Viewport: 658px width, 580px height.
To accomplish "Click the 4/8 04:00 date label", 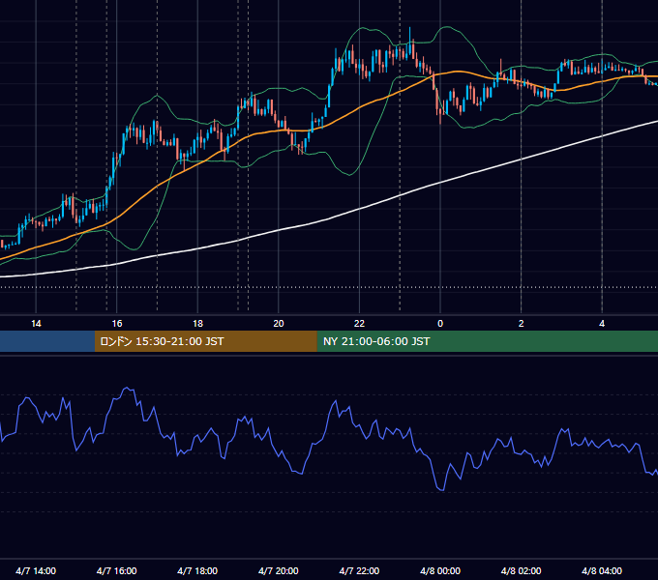I will click(602, 570).
